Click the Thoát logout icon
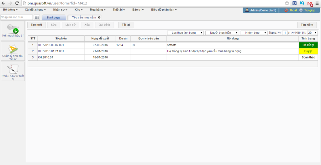Image resolution: width=321 pixels, height=165 pixels. [x=286, y=10]
